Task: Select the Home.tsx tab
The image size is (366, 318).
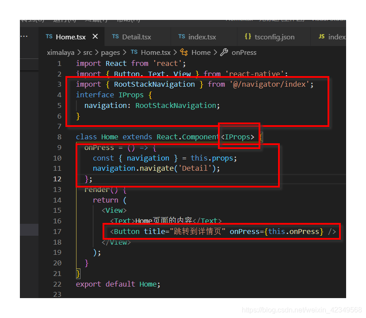Action: [72, 37]
